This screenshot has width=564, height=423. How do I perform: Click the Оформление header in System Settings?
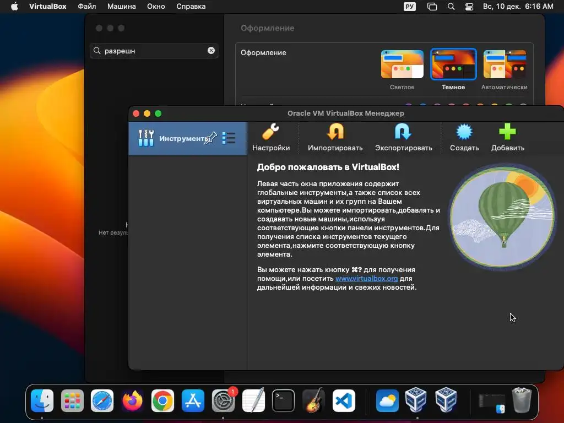[x=267, y=28]
